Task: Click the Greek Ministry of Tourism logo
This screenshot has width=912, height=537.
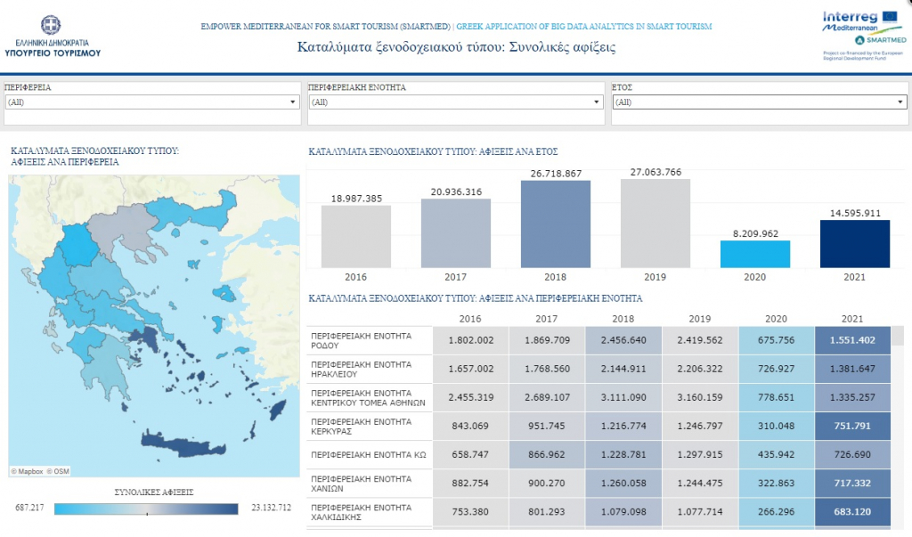Action: (53, 36)
